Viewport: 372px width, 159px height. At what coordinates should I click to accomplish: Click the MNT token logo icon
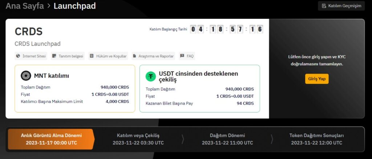pos(26,76)
